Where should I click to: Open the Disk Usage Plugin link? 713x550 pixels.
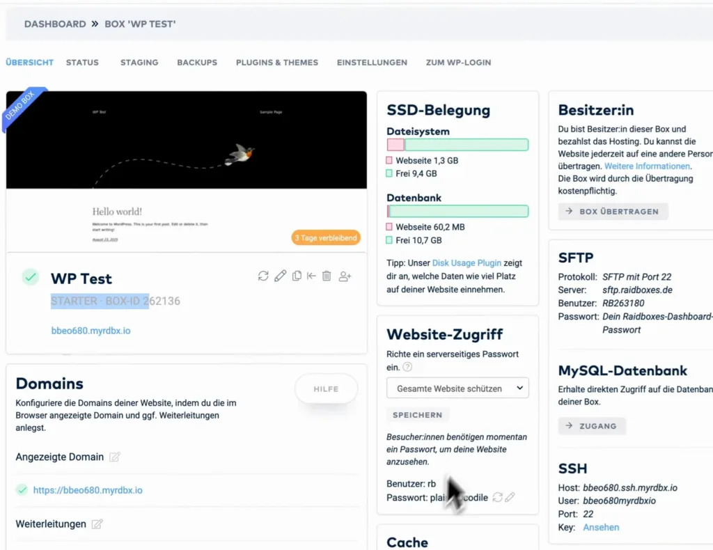click(467, 262)
